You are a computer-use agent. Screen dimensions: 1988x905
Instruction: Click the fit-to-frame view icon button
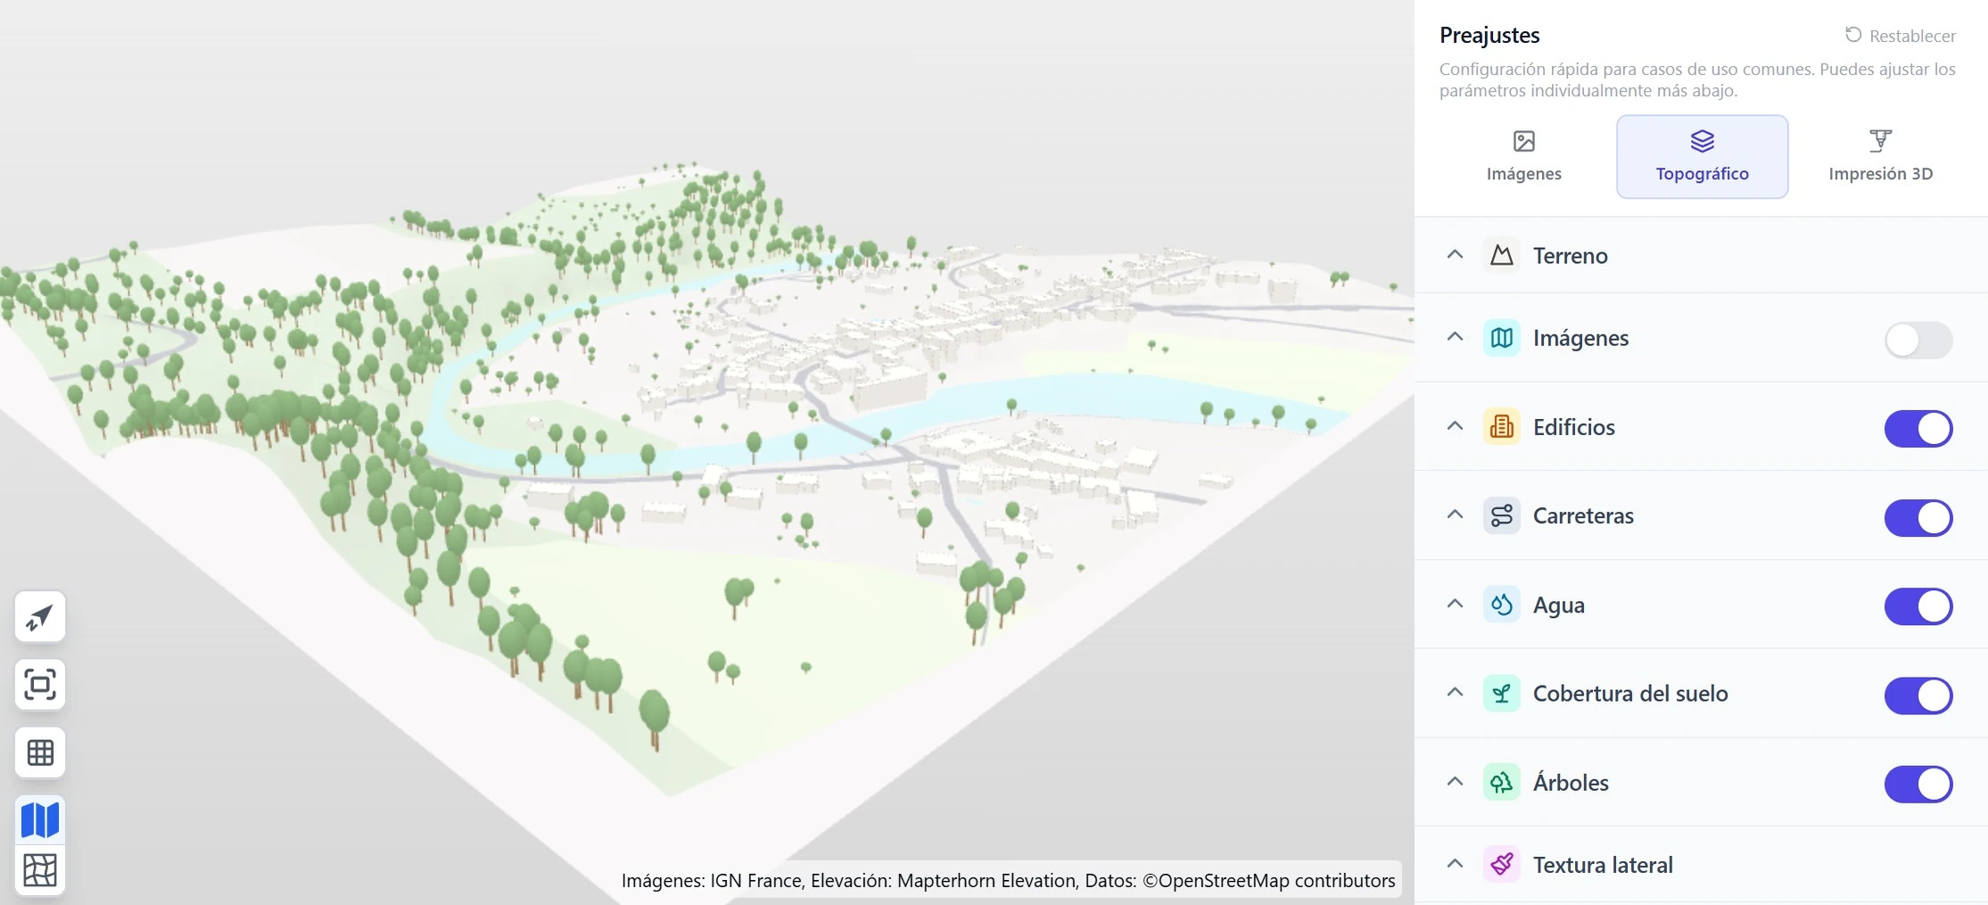pos(40,685)
